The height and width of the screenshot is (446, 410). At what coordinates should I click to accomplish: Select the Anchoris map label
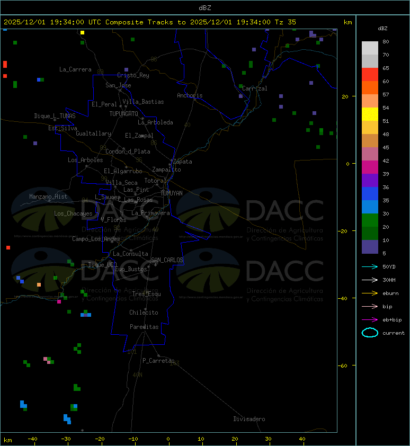190,95
